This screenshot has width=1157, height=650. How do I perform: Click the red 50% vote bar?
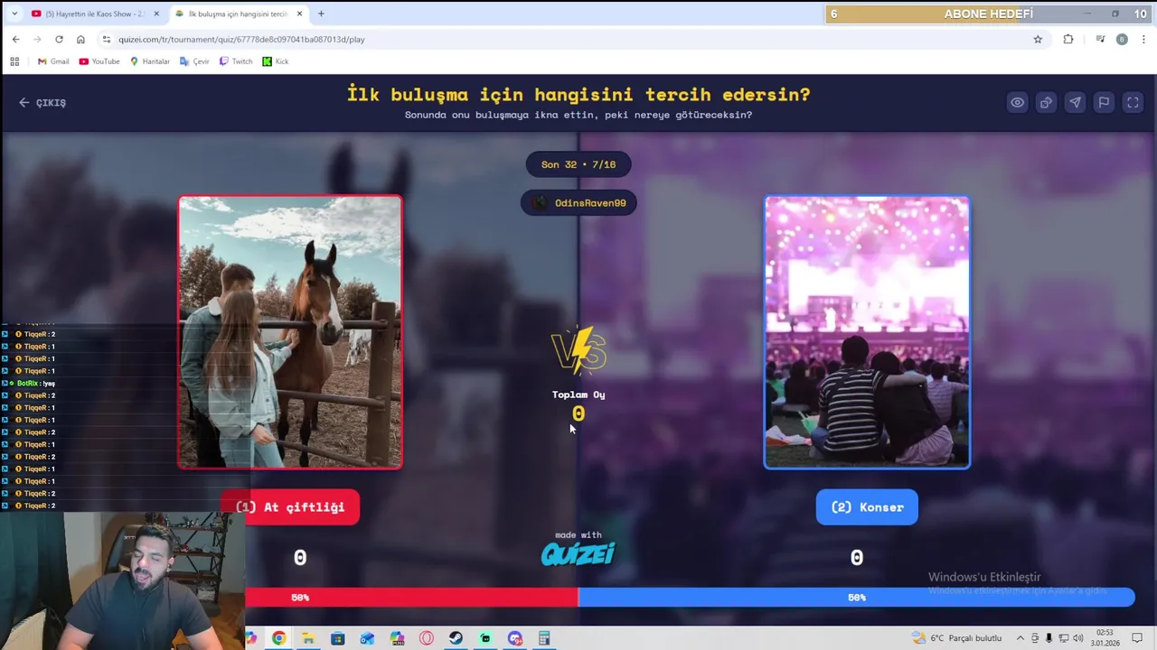[411, 598]
